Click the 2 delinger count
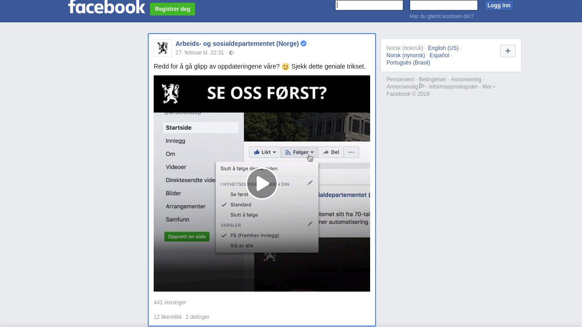Viewport: 582px width, 327px height. tap(197, 317)
